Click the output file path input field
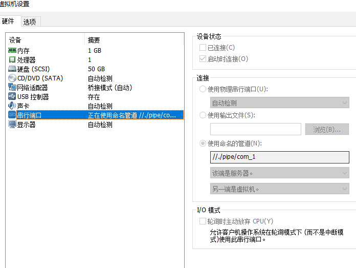356x268 pixels. pyautogui.click(x=256, y=129)
